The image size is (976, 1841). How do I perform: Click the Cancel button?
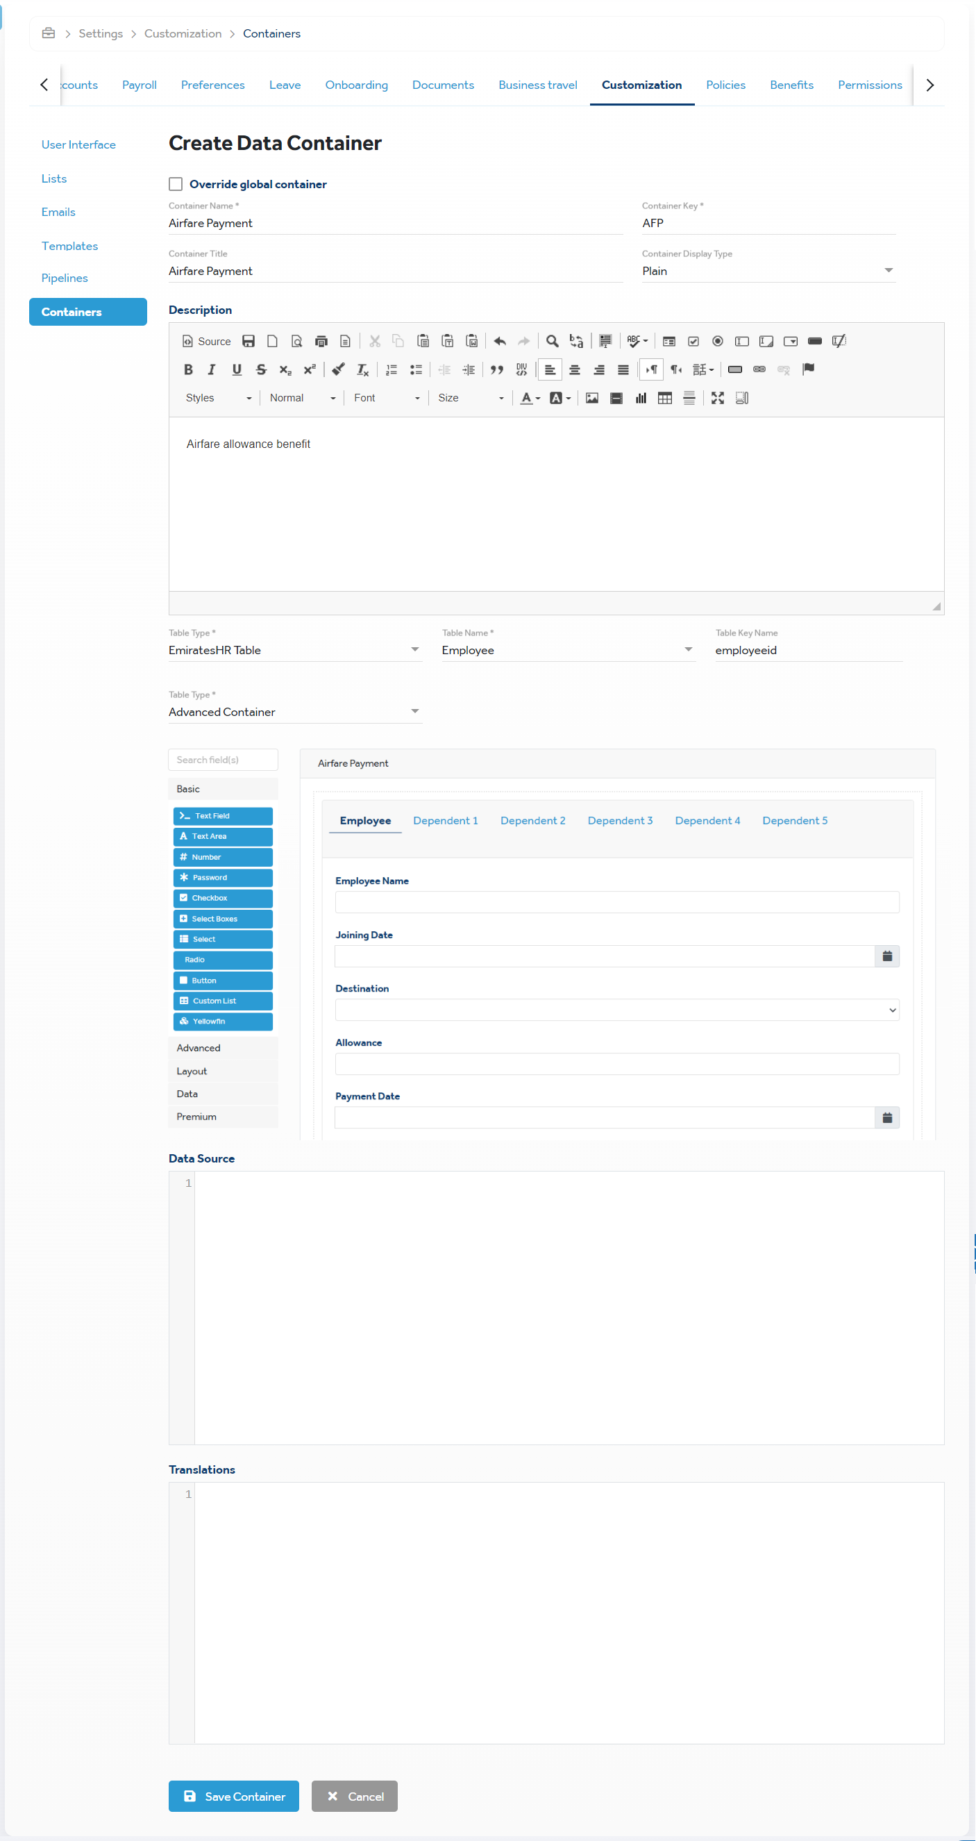pos(355,1796)
